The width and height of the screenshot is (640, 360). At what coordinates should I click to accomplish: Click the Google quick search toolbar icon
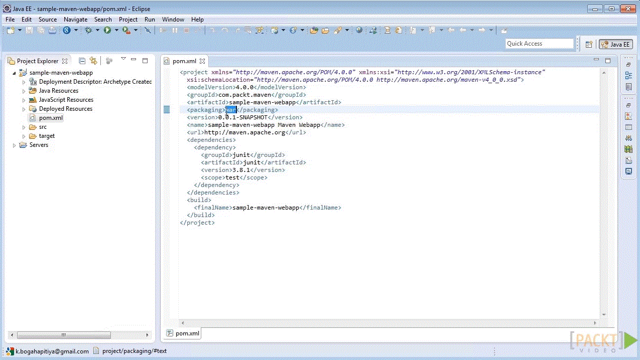(66, 30)
